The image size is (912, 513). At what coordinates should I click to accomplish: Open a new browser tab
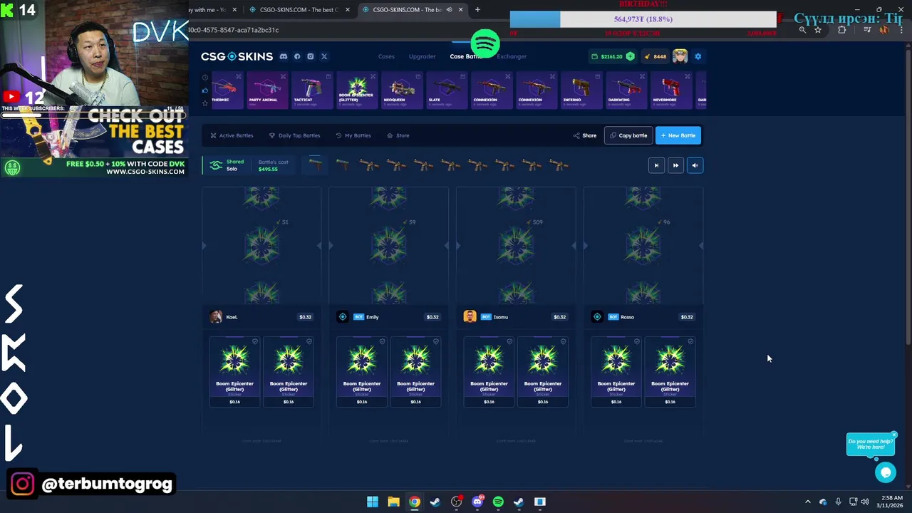pyautogui.click(x=477, y=9)
